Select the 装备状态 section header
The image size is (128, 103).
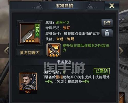tap(64, 62)
